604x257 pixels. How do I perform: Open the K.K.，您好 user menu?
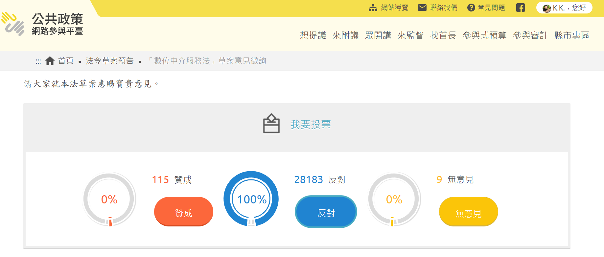pyautogui.click(x=564, y=8)
